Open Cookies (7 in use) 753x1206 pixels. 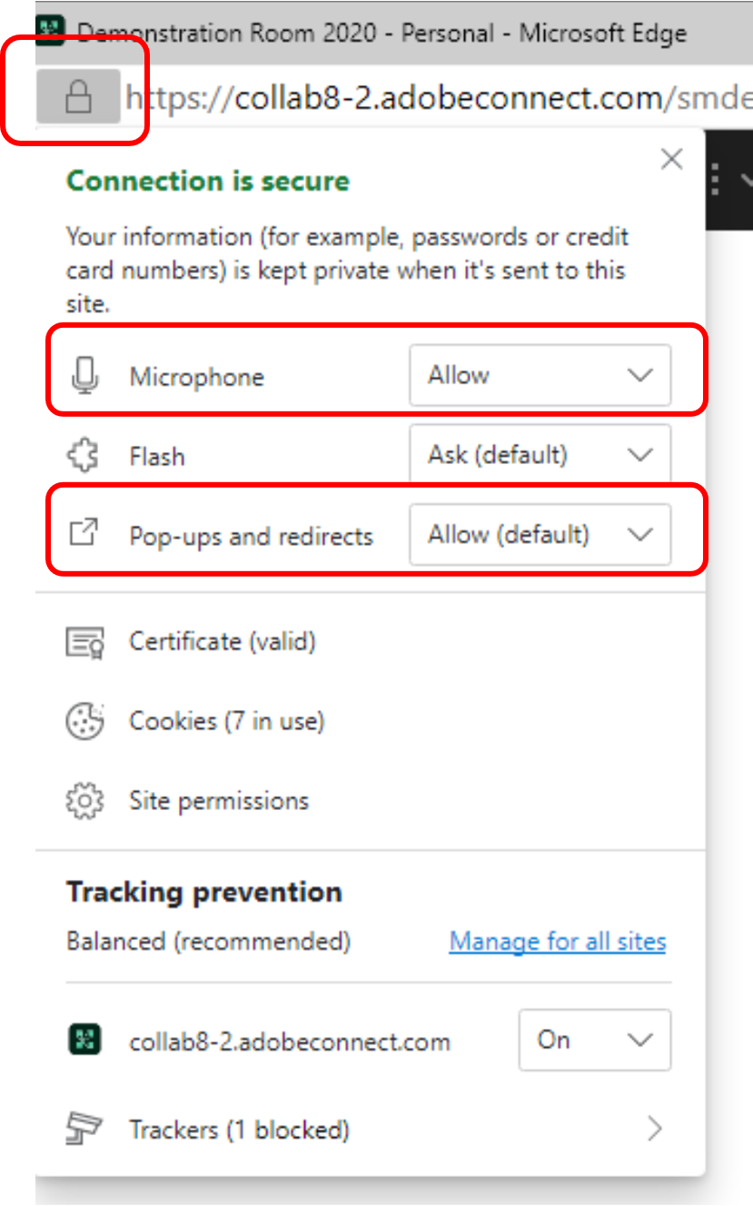226,721
